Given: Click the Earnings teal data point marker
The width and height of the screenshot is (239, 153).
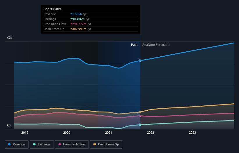Looking at the screenshot, I should click(x=140, y=125).
